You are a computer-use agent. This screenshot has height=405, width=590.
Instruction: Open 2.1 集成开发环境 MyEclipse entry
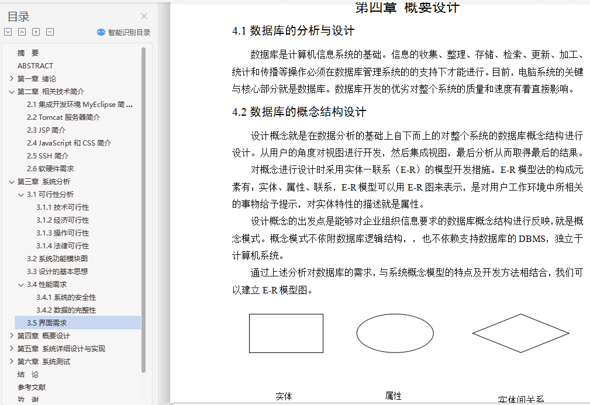(80, 105)
